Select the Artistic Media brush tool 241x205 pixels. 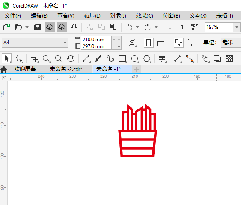coord(98,58)
